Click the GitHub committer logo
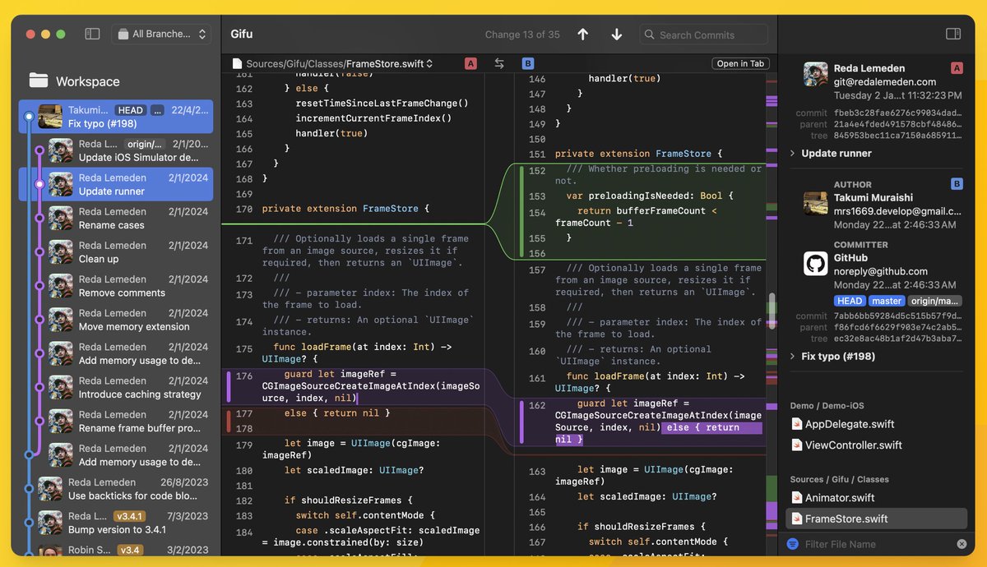Screen dimensions: 987x567 click(x=815, y=264)
